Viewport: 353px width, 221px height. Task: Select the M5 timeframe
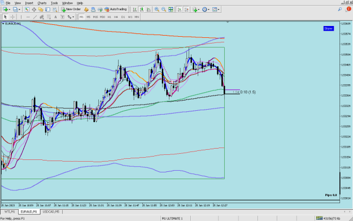[88, 17]
